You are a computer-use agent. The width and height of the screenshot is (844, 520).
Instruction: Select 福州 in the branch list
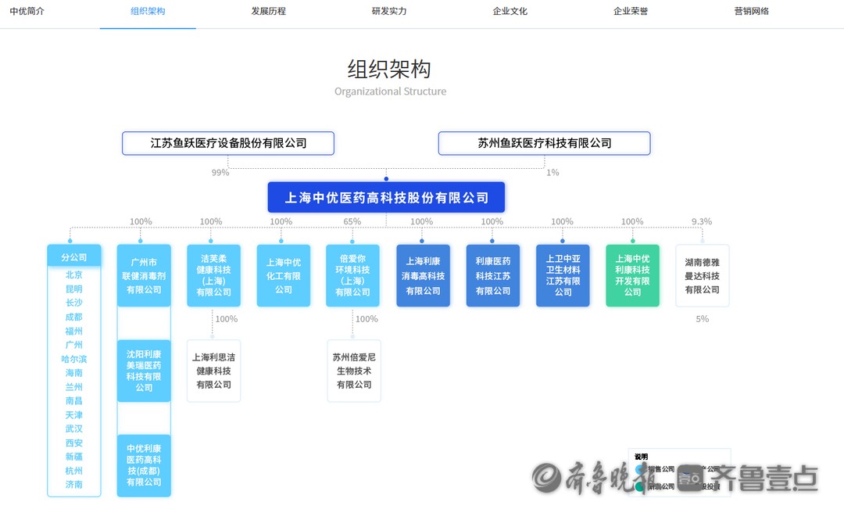(x=73, y=331)
